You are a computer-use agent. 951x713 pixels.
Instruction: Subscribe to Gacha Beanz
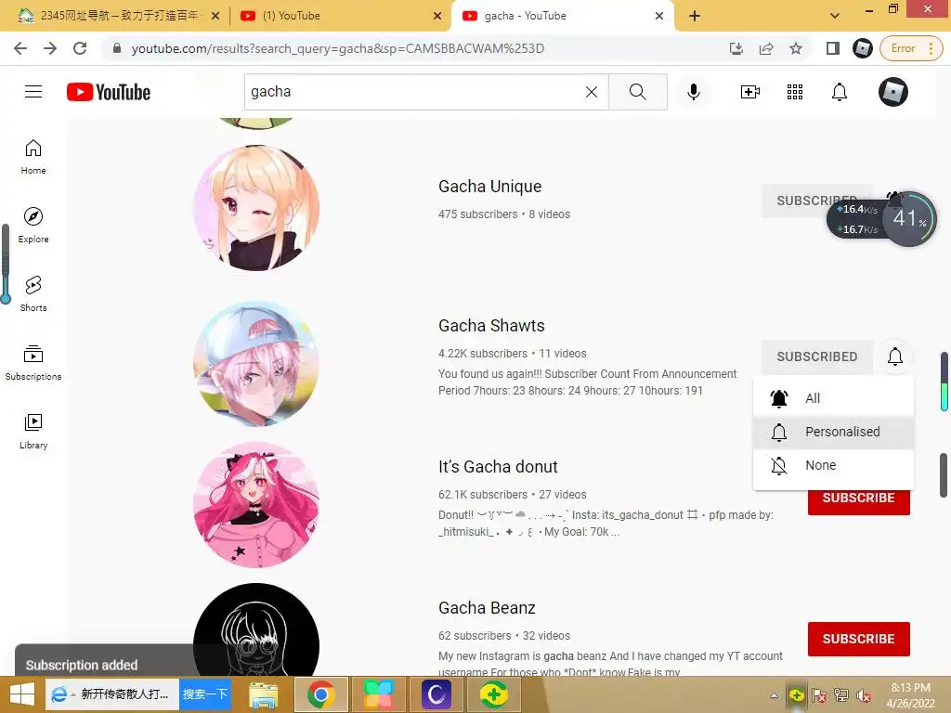[858, 639]
